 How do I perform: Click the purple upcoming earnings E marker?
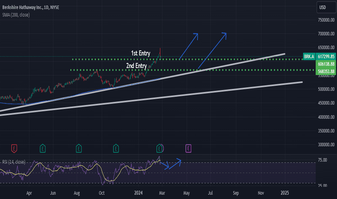188,148
